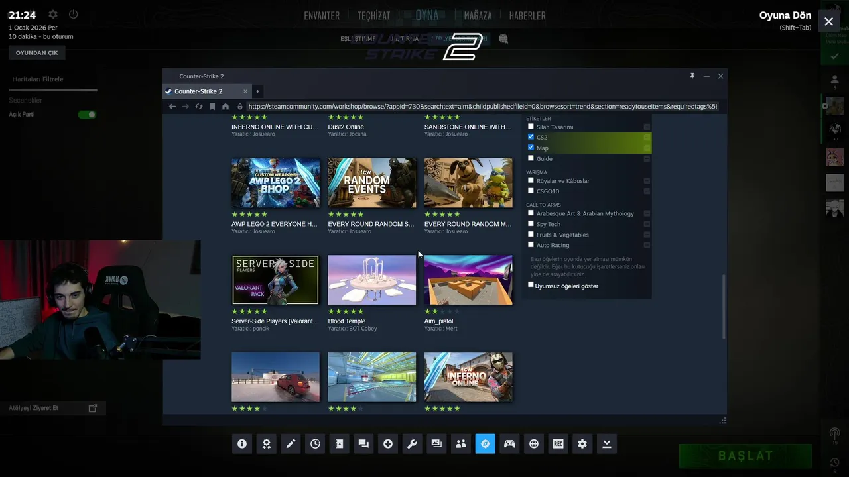Click the search globe icon under Oyna
The height and width of the screenshot is (477, 849).
[503, 39]
